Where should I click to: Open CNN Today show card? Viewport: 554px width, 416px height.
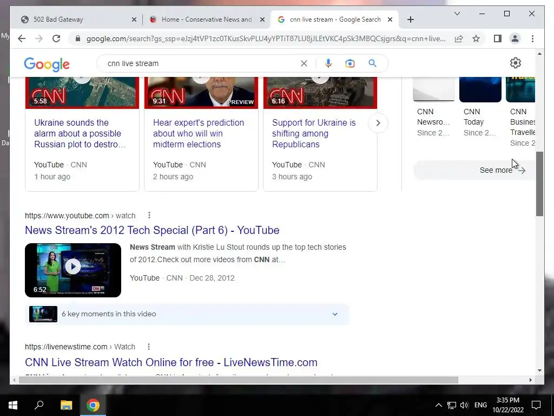point(480,107)
